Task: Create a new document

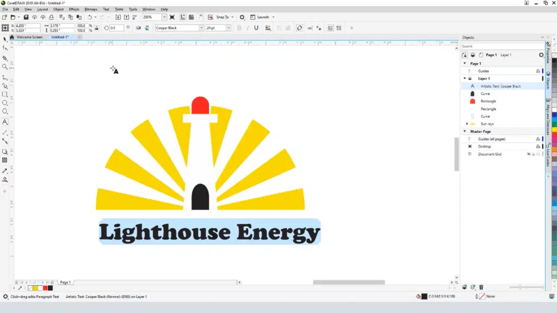Action: [4, 17]
